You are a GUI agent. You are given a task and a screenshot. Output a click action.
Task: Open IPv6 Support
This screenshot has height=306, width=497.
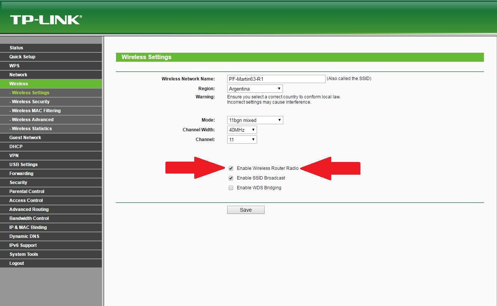tap(51, 245)
